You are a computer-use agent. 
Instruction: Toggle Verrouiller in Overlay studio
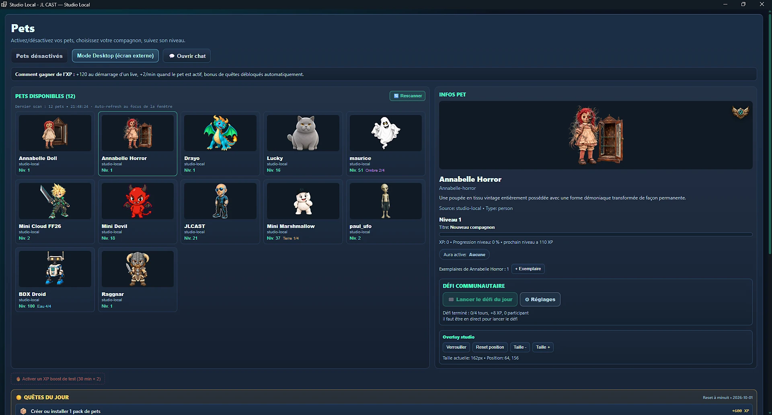456,347
